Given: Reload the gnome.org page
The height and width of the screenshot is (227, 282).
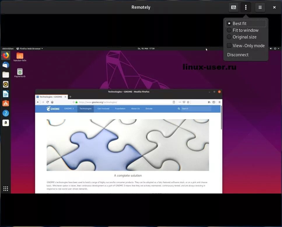Looking at the screenshot, I should (x=48, y=102).
